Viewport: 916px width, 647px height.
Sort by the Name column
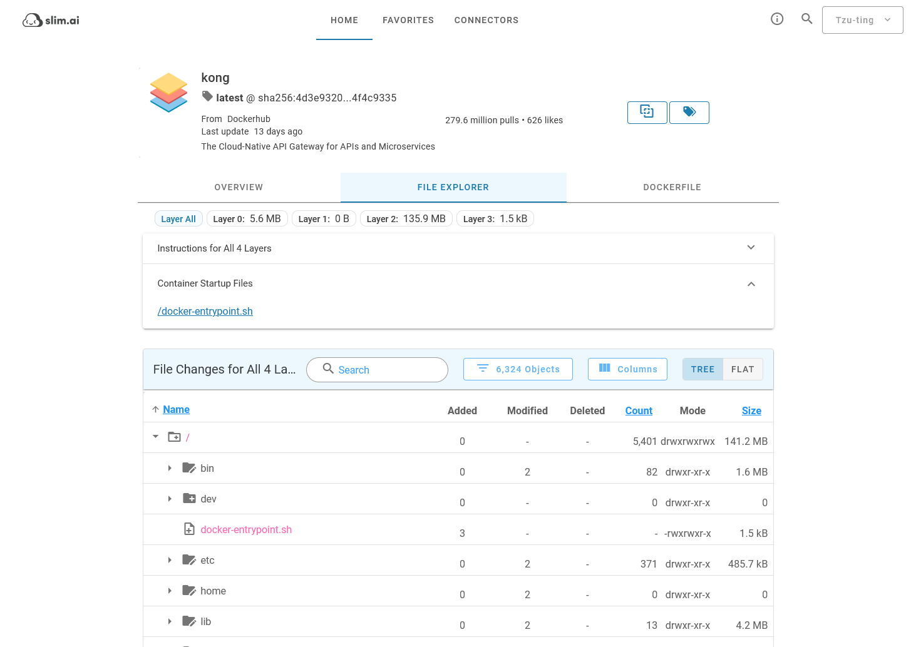click(x=176, y=409)
